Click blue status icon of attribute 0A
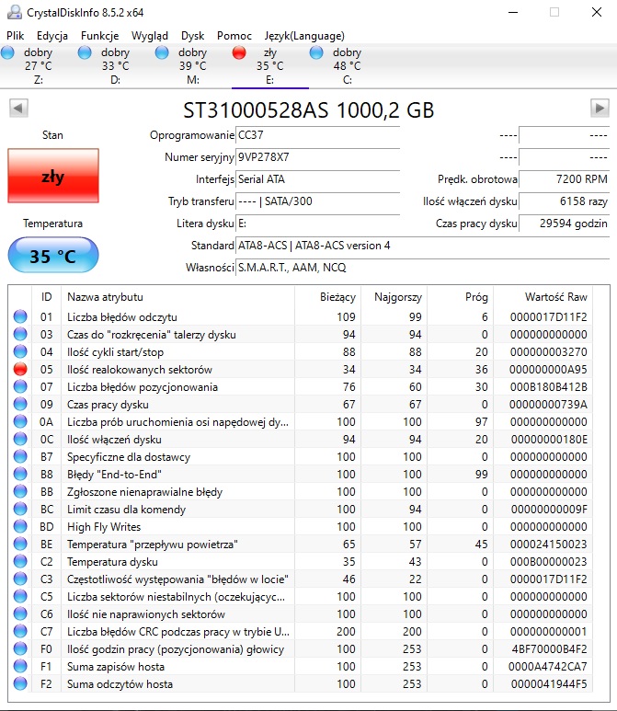 pos(20,421)
